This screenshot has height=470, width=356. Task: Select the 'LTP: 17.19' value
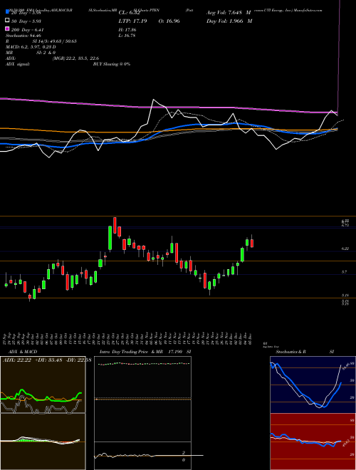click(x=133, y=21)
